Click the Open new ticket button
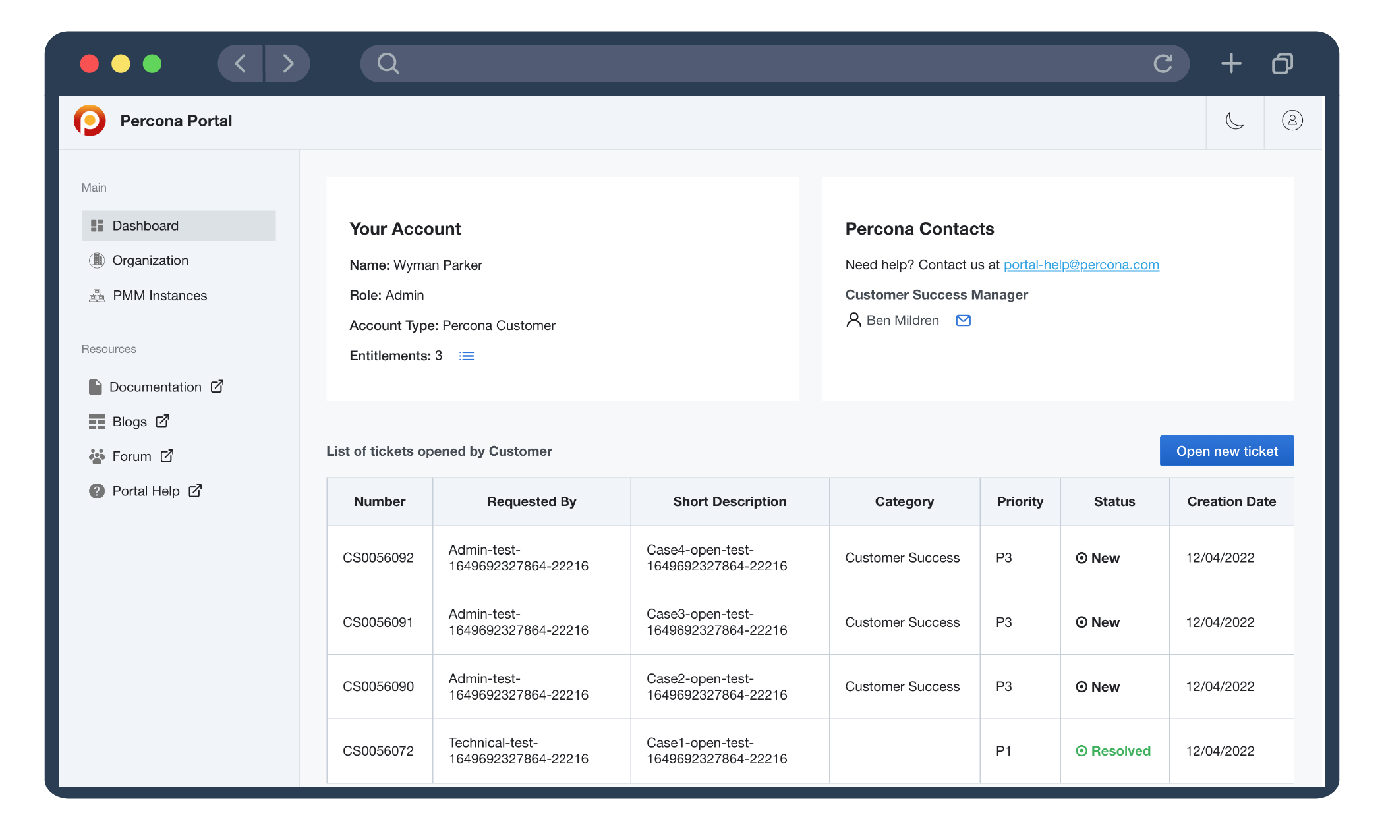 pos(1226,451)
